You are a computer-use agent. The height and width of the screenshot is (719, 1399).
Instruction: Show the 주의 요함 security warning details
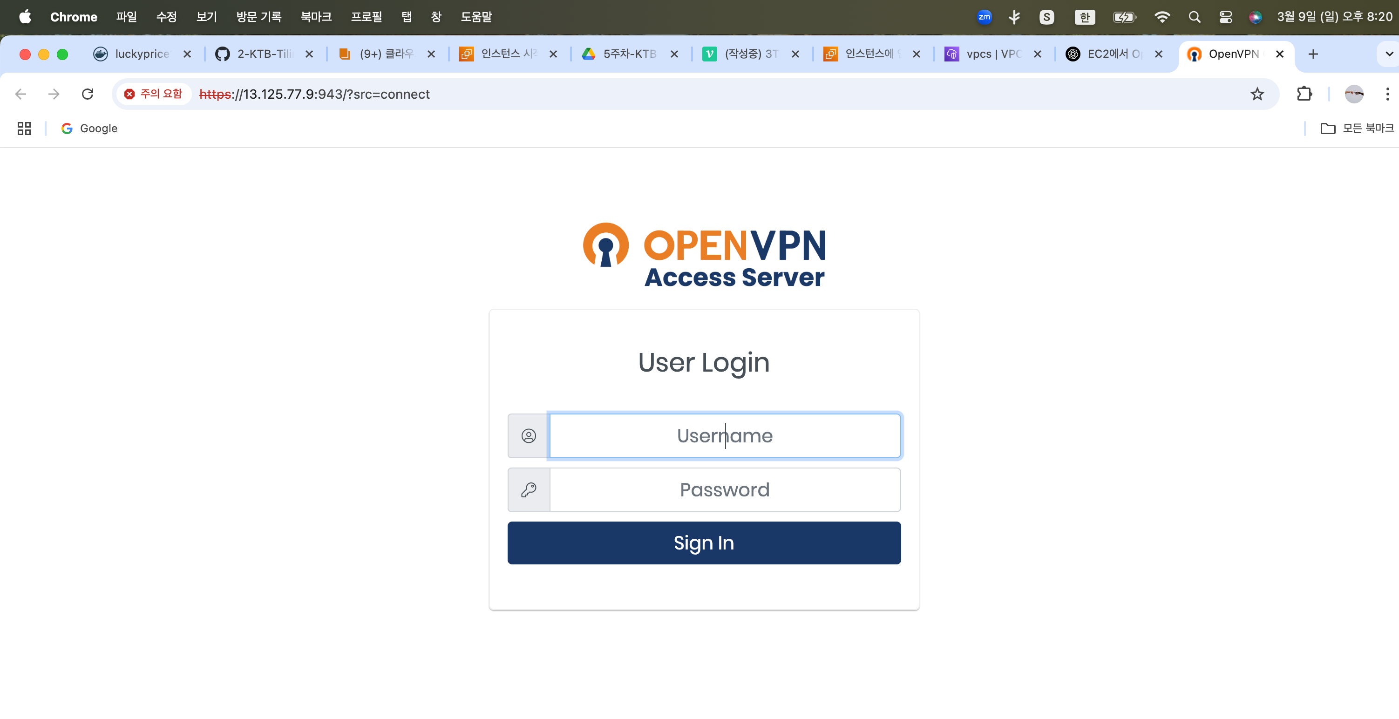point(154,94)
